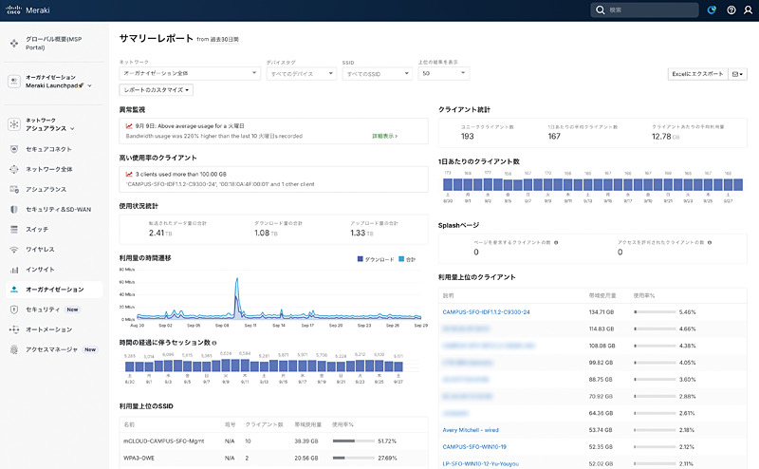Viewport: 759px width, 469px height.
Task: Click the blue circular status icon in header
Action: (713, 9)
